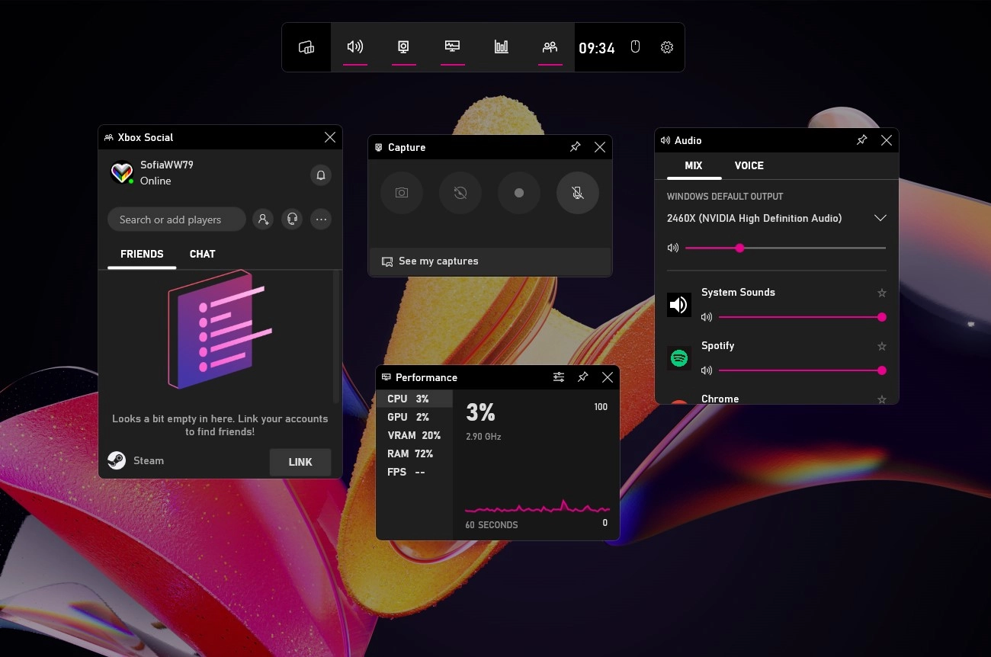Click the add friend icon in Xbox Social
Viewport: 991px width, 657px height.
click(x=263, y=220)
